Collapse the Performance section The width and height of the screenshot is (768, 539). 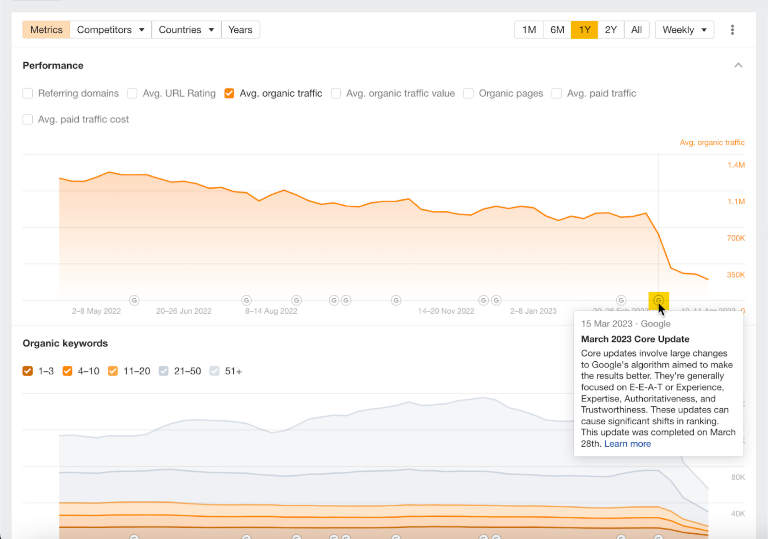pyautogui.click(x=738, y=64)
